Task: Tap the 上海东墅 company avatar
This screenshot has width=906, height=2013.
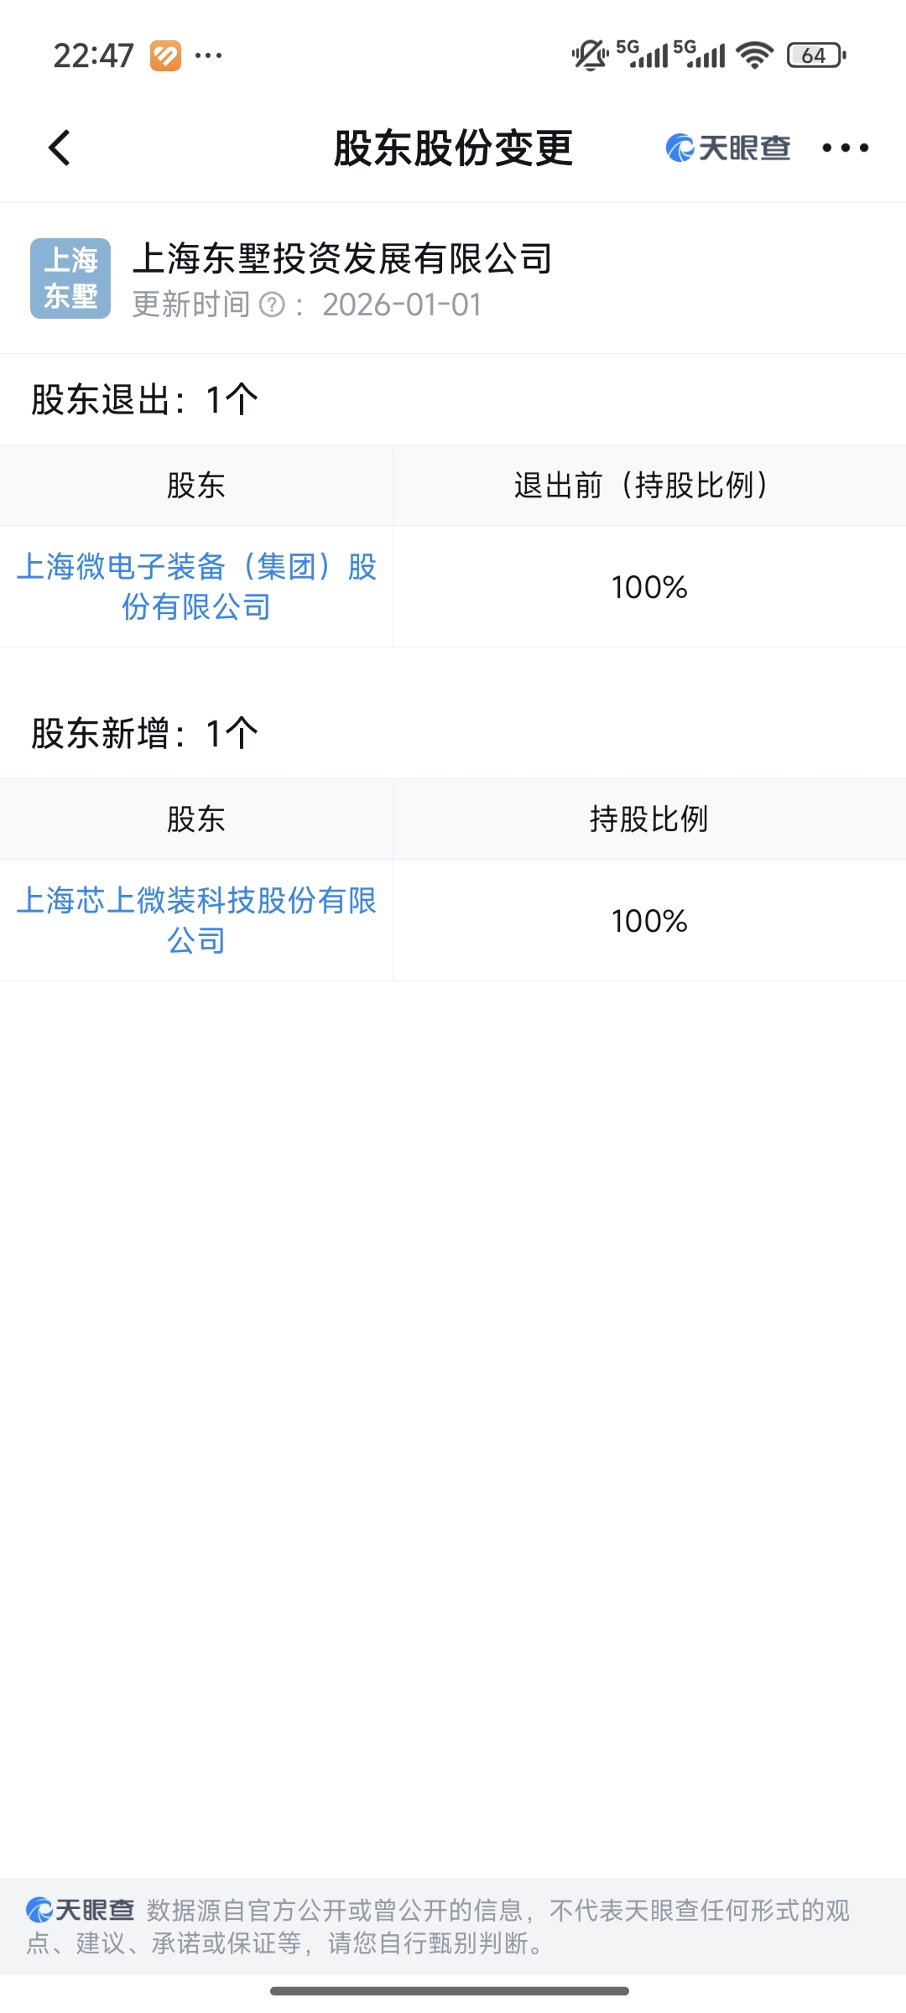Action: tap(70, 278)
